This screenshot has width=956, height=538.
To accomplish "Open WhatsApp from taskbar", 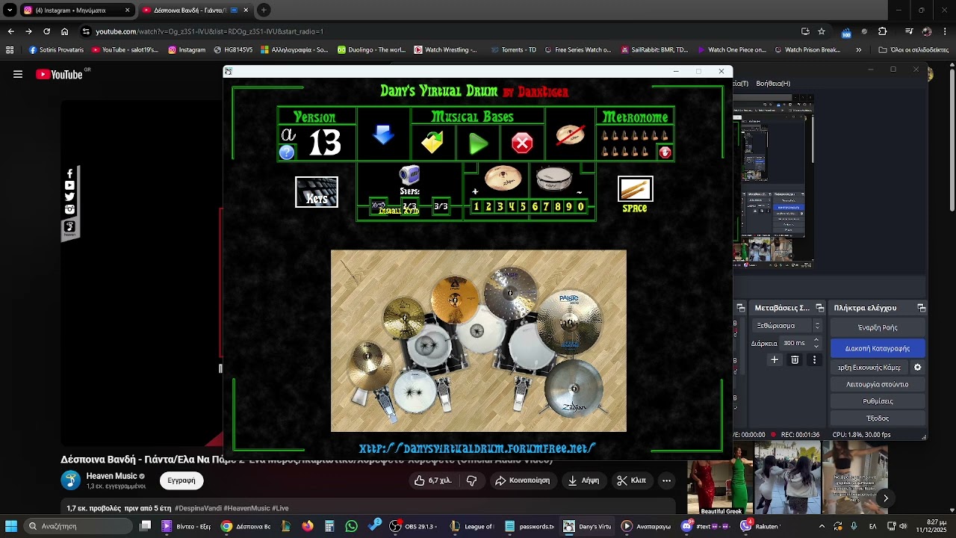I will click(x=351, y=526).
